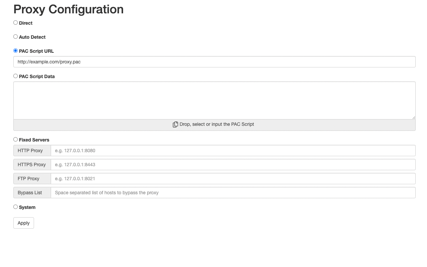
Task: Click the copy icon in PAC drop bar
Action: click(175, 124)
